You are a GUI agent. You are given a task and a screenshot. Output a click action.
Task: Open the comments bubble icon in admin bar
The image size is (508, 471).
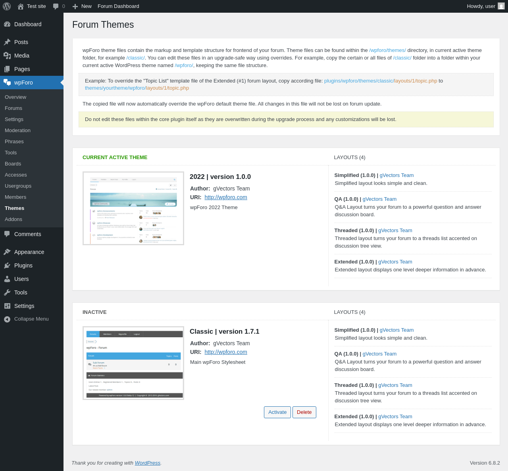point(56,6)
